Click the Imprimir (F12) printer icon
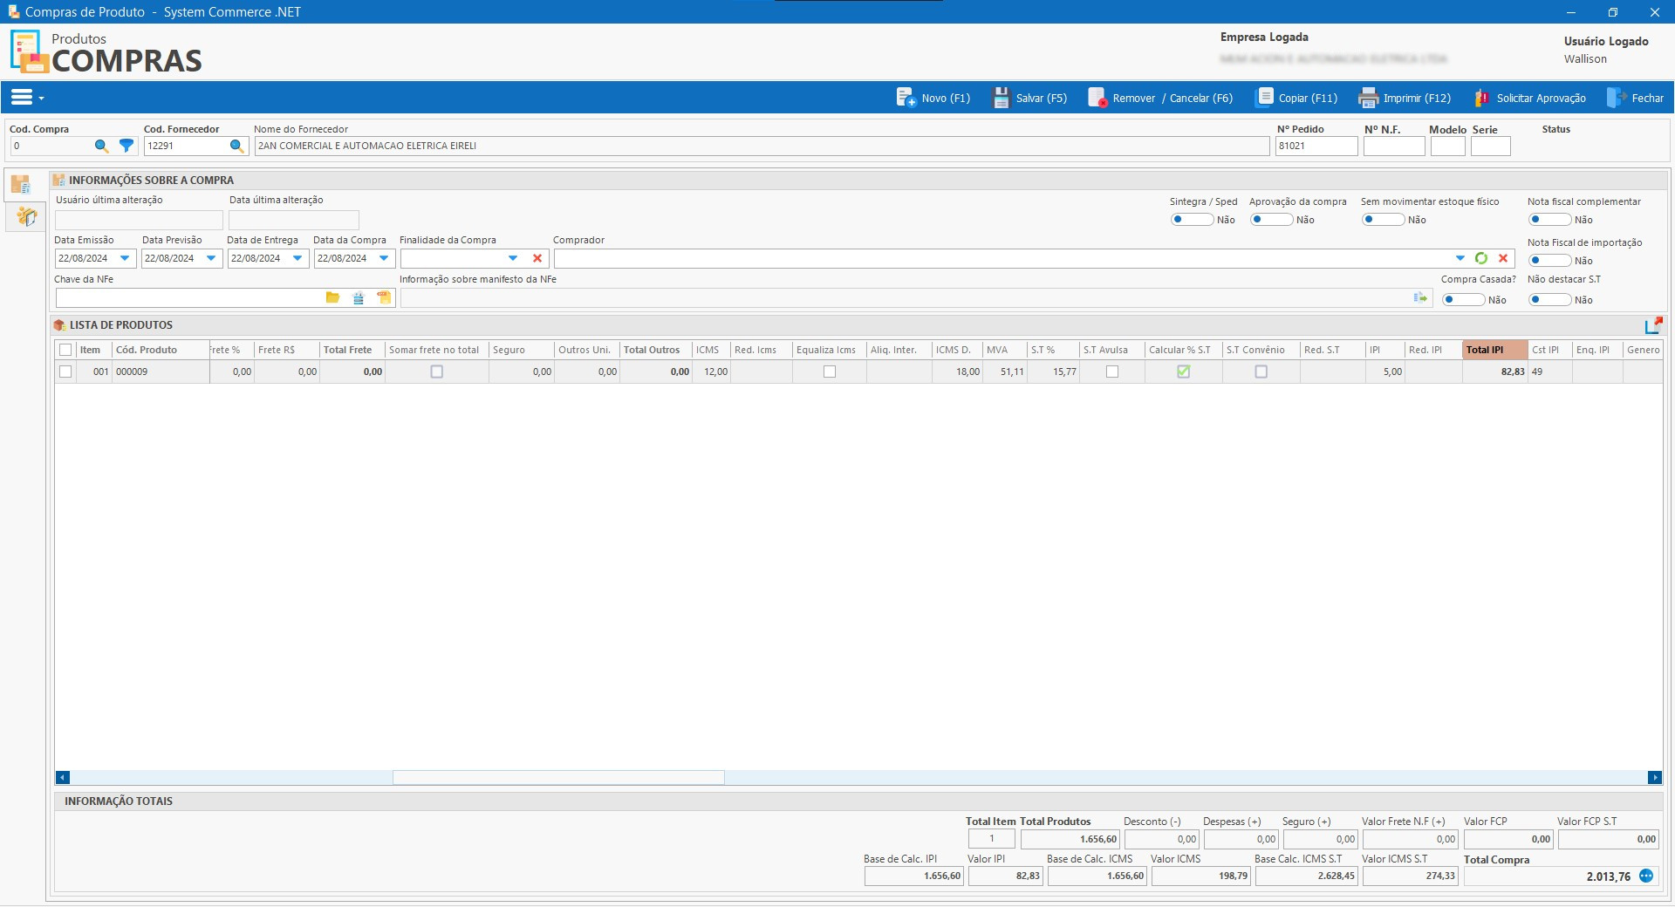 coord(1368,98)
